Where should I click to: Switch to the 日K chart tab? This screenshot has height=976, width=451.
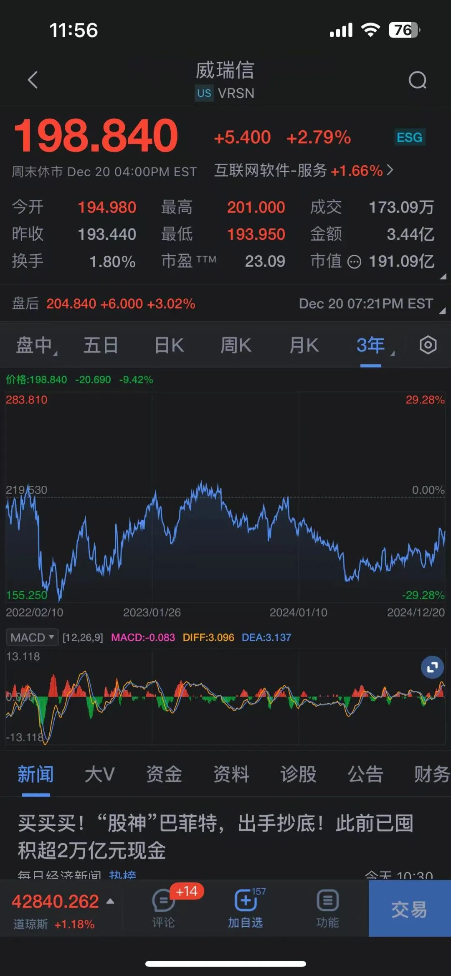click(x=169, y=346)
